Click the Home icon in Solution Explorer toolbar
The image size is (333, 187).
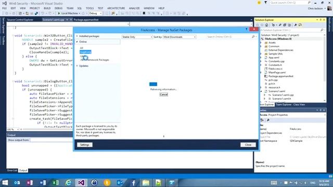pos(266,25)
